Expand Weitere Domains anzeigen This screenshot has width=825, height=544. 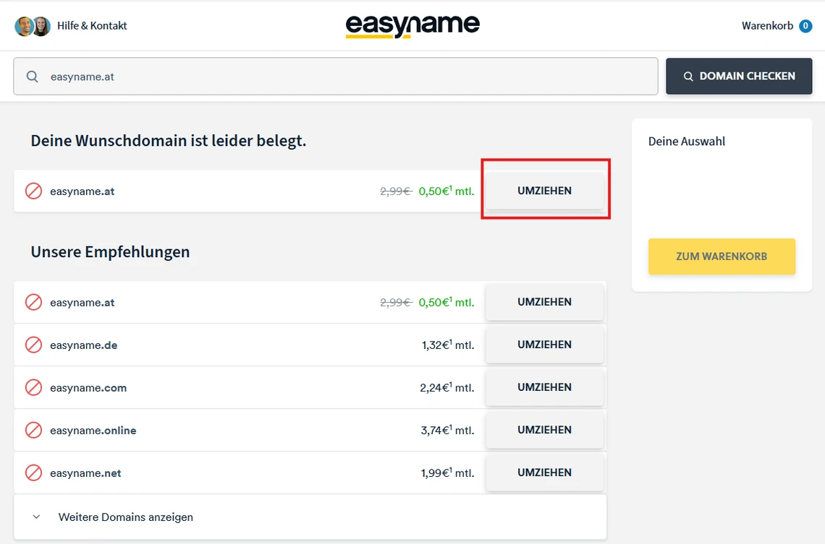(x=125, y=517)
